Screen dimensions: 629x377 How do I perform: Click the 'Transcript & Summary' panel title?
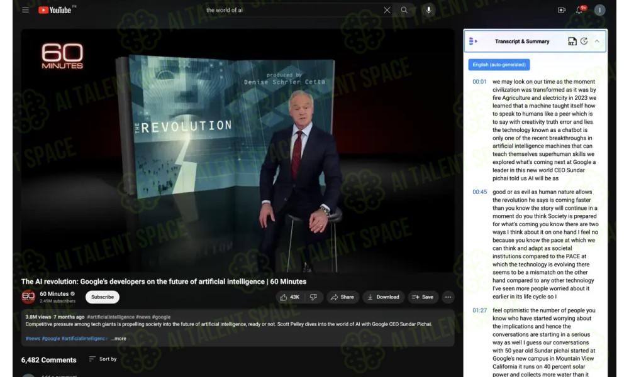[522, 41]
